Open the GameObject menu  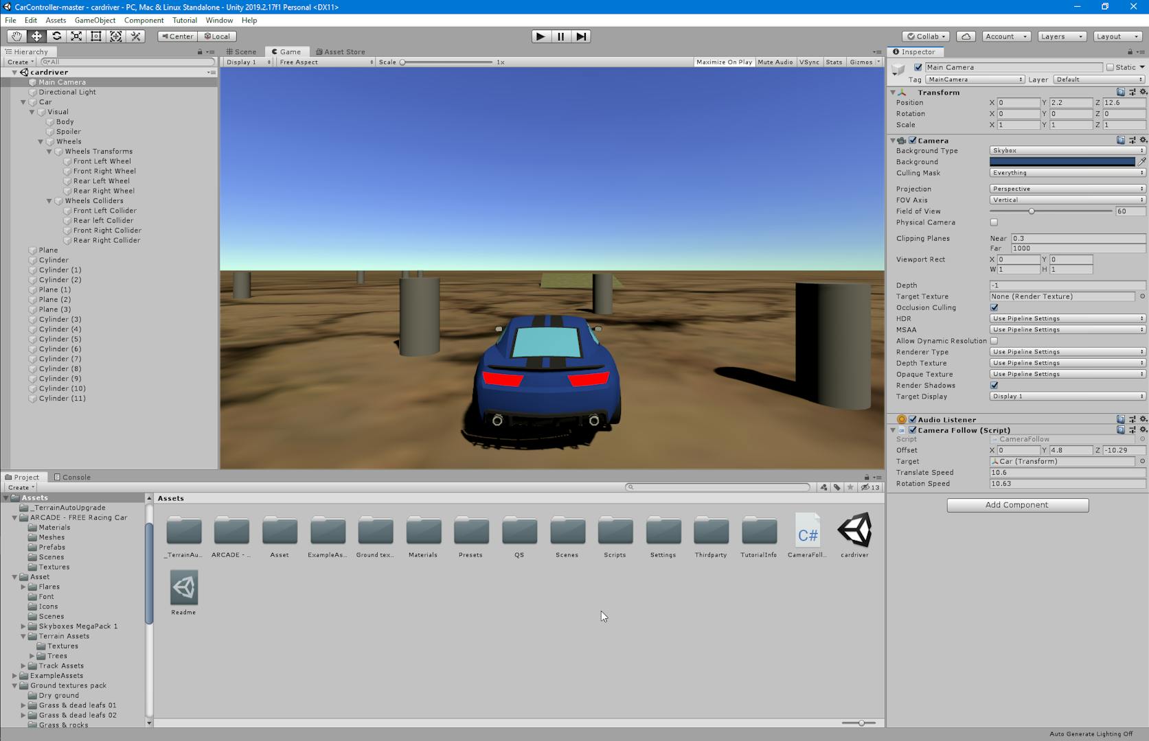[95, 20]
